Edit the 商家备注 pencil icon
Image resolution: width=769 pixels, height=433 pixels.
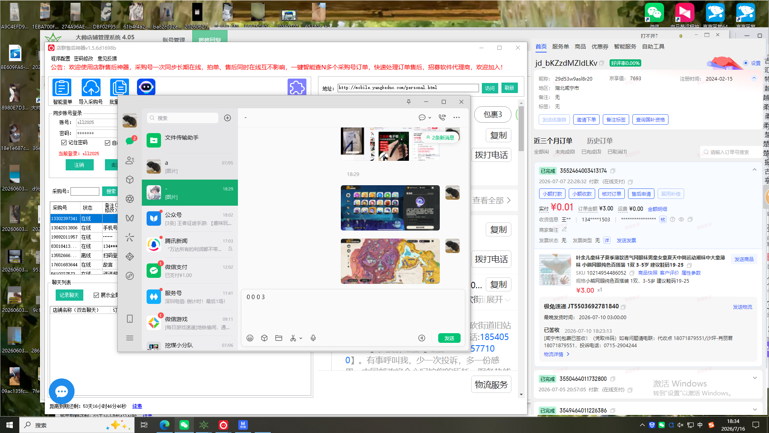coord(564,230)
